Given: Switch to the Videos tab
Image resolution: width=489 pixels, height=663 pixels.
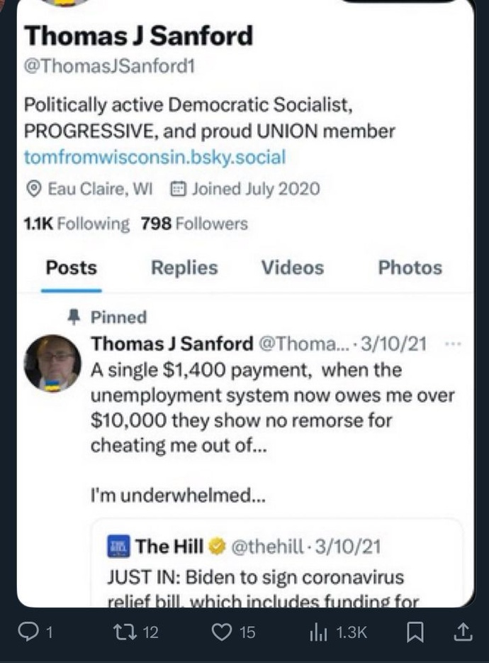Looking at the screenshot, I should [x=293, y=268].
